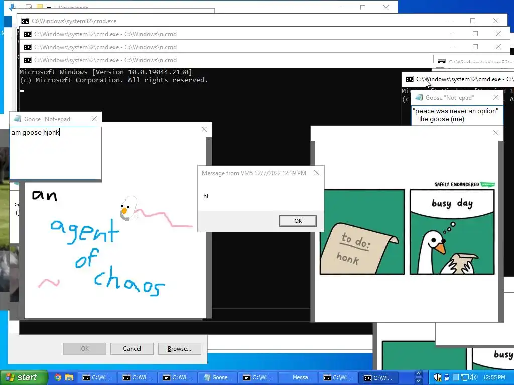Click the 'SAFELY ENDANGERED' comic label
The width and height of the screenshot is (514, 385).
click(457, 184)
